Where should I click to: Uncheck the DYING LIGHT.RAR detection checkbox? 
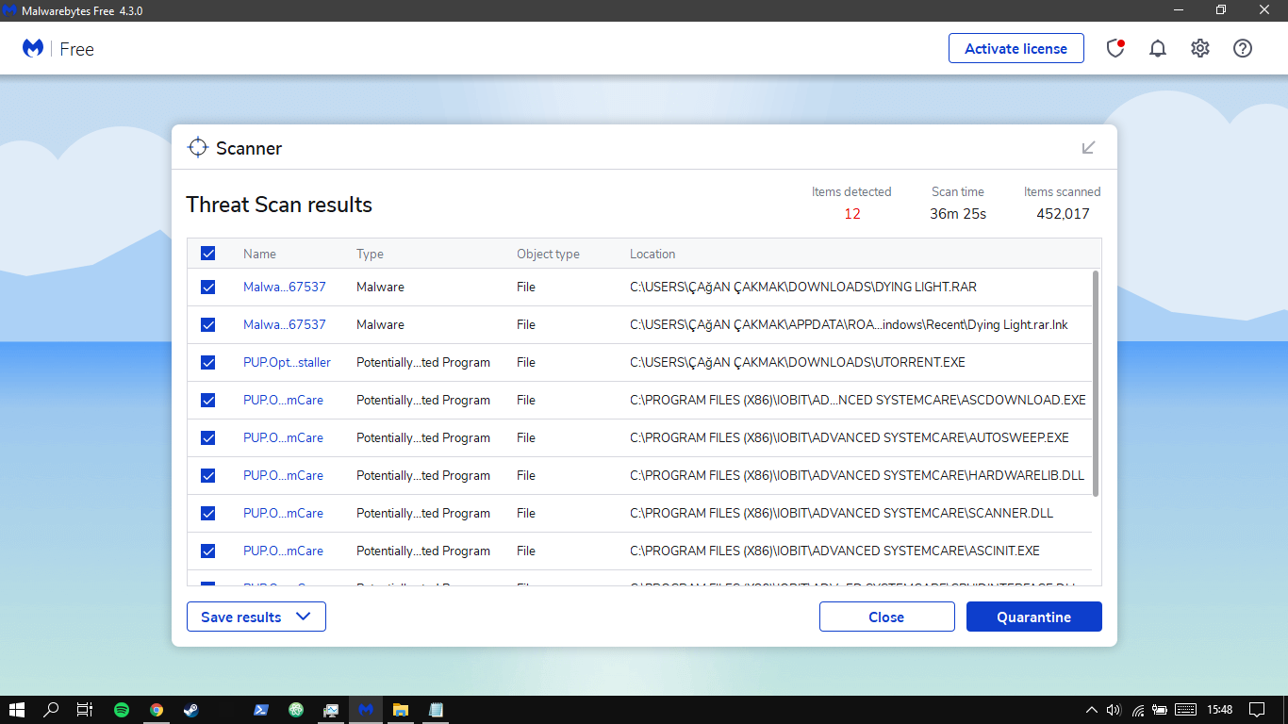tap(208, 287)
